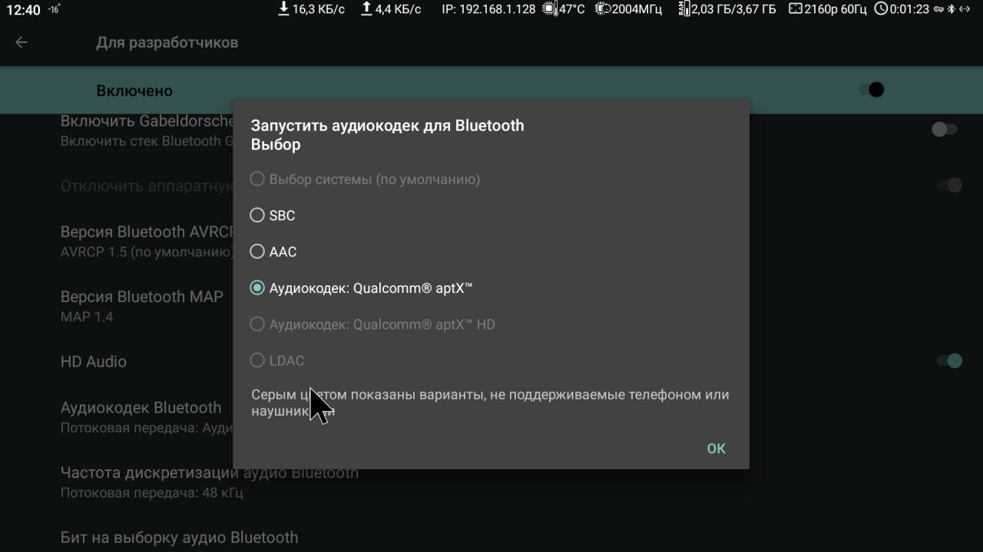The width and height of the screenshot is (983, 552).
Task: Click the CPU frequency chip icon
Action: click(x=604, y=9)
